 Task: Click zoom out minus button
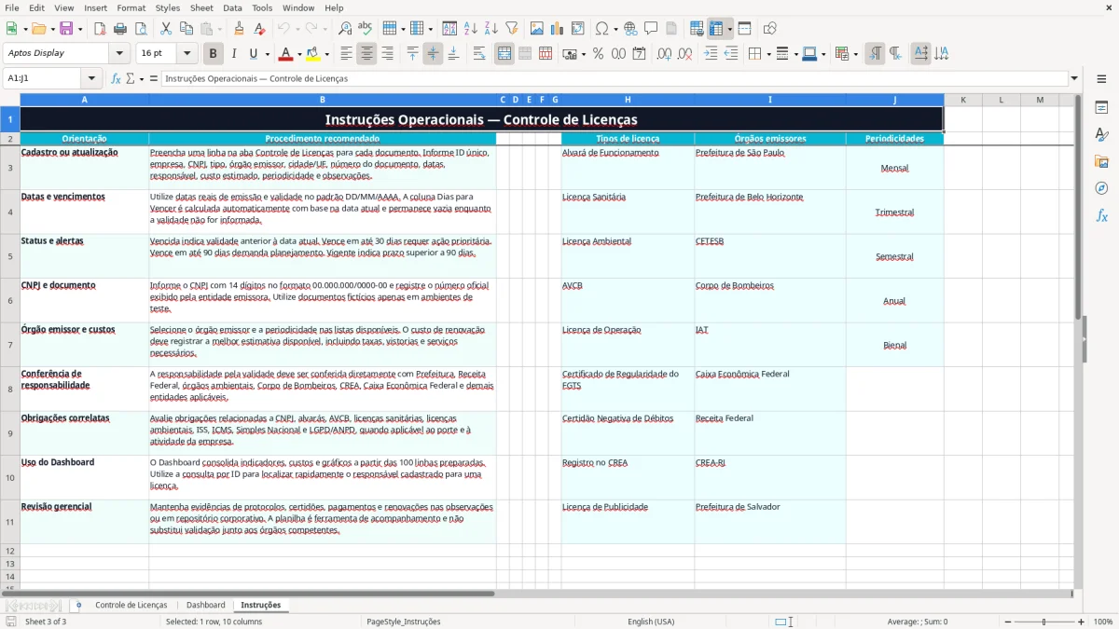click(1006, 622)
